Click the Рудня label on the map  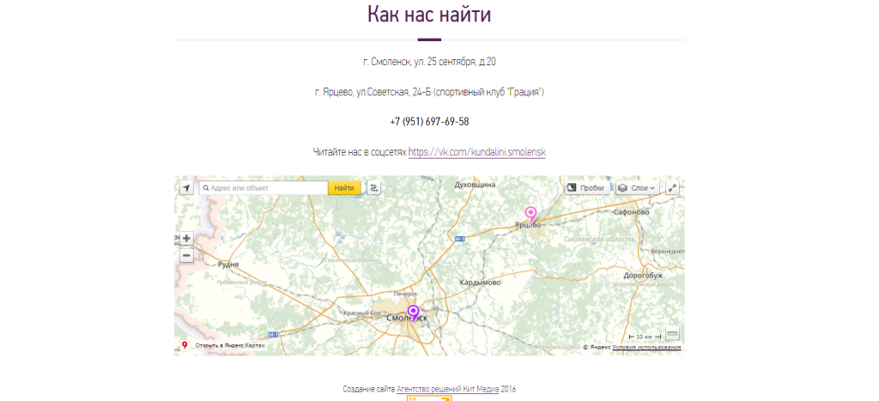pos(228,264)
